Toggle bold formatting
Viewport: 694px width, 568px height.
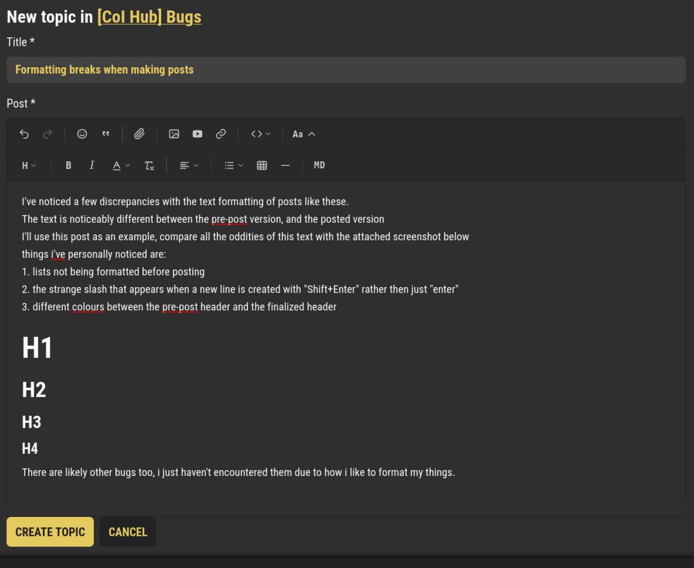pos(68,166)
